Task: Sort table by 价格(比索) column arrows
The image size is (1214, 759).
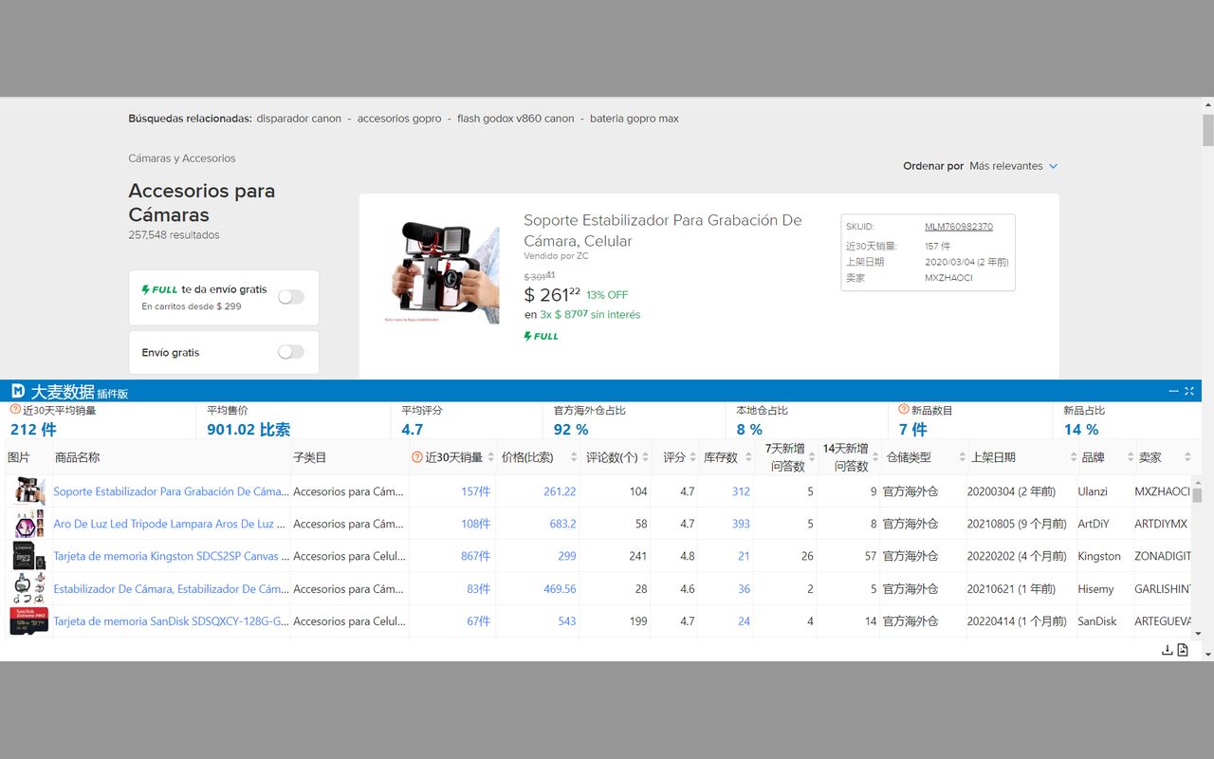Action: 574,457
